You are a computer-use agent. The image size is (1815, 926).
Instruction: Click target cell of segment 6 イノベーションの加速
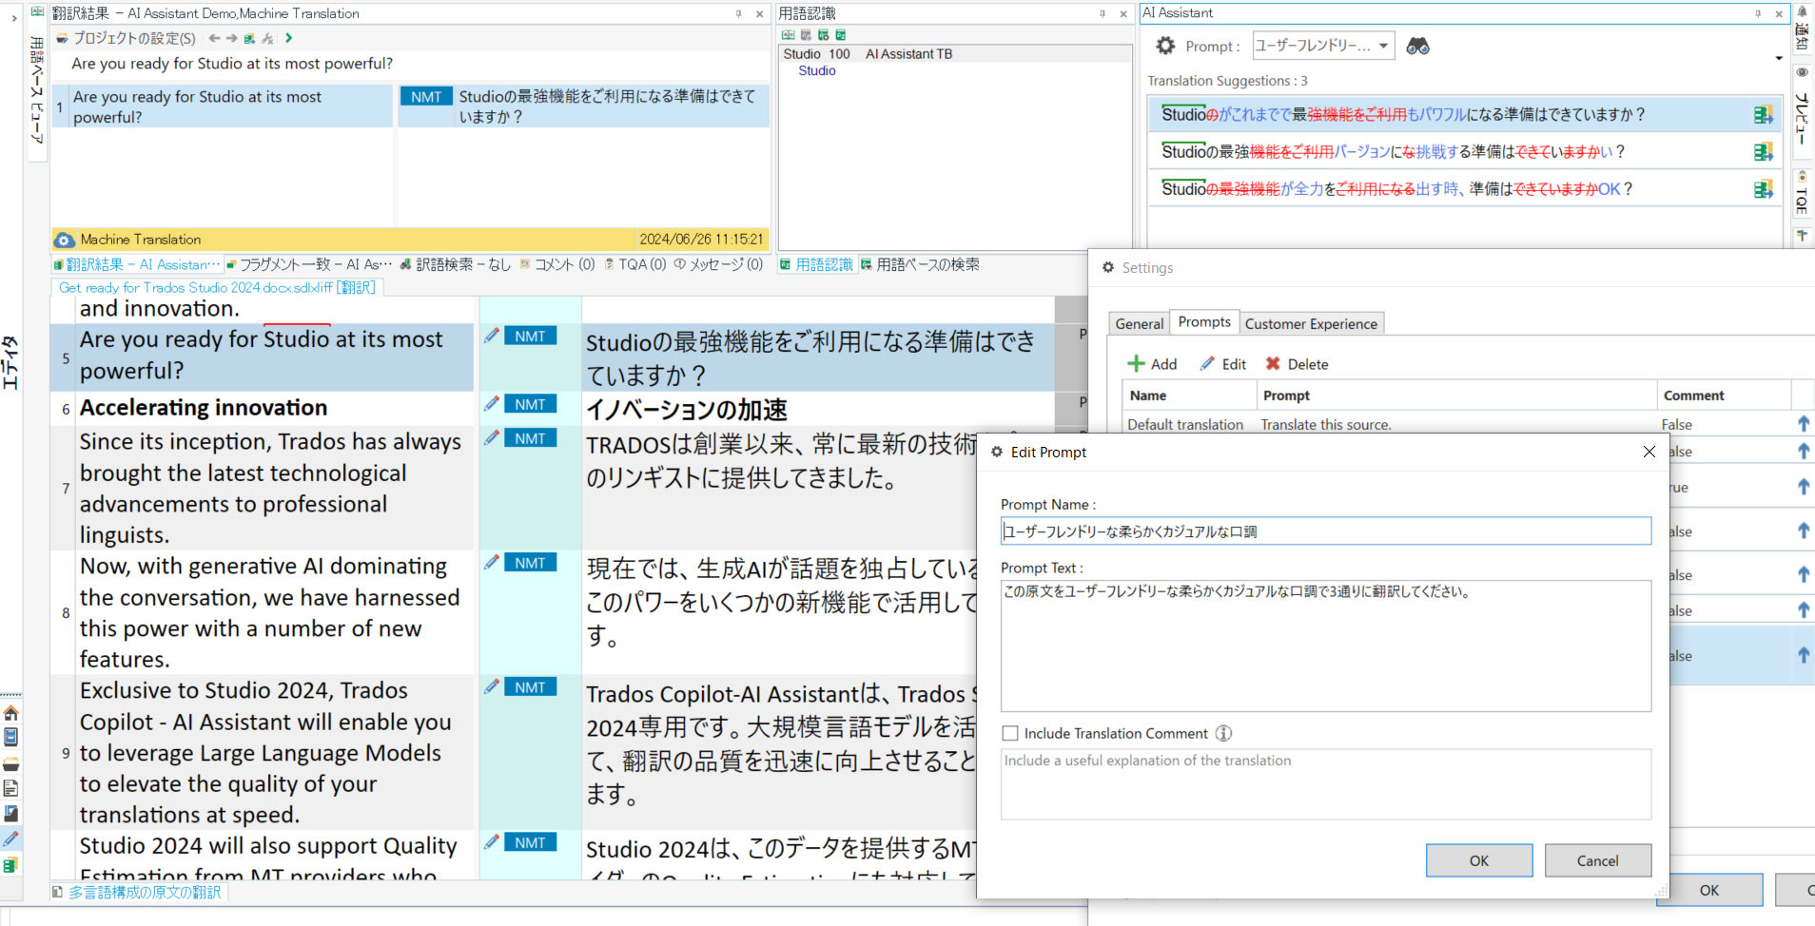(818, 409)
